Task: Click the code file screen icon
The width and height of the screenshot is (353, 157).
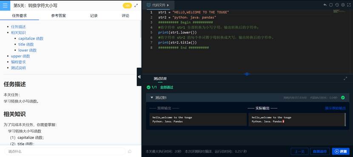Action: pos(148,5)
